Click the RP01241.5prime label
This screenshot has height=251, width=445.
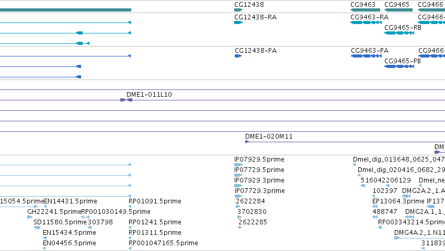coord(155,222)
